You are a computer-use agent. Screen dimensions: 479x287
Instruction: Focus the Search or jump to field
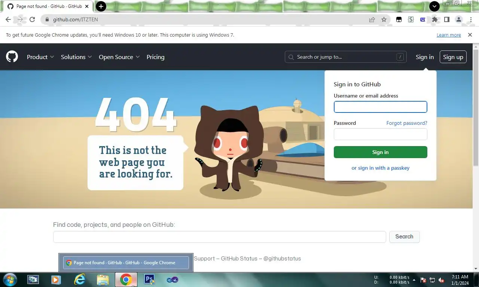[x=345, y=57]
